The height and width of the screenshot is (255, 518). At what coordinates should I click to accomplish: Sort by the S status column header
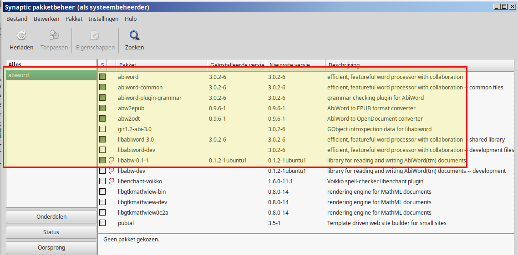102,65
